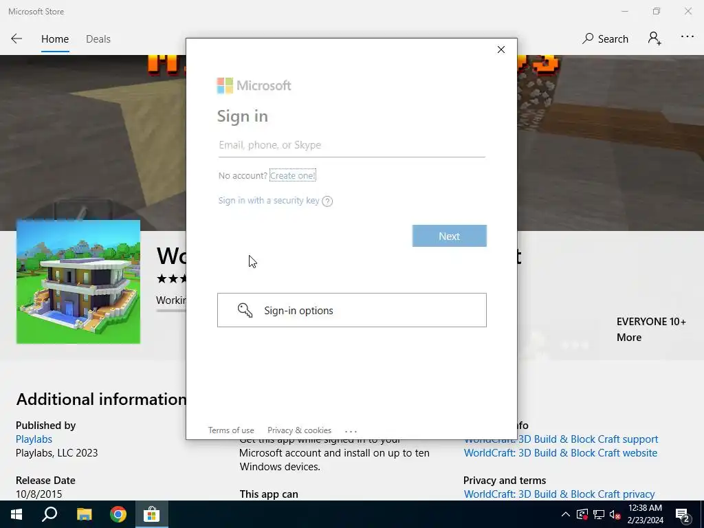This screenshot has width=704, height=528.
Task: Click the taskbar search magnifier icon
Action: pos(49,514)
